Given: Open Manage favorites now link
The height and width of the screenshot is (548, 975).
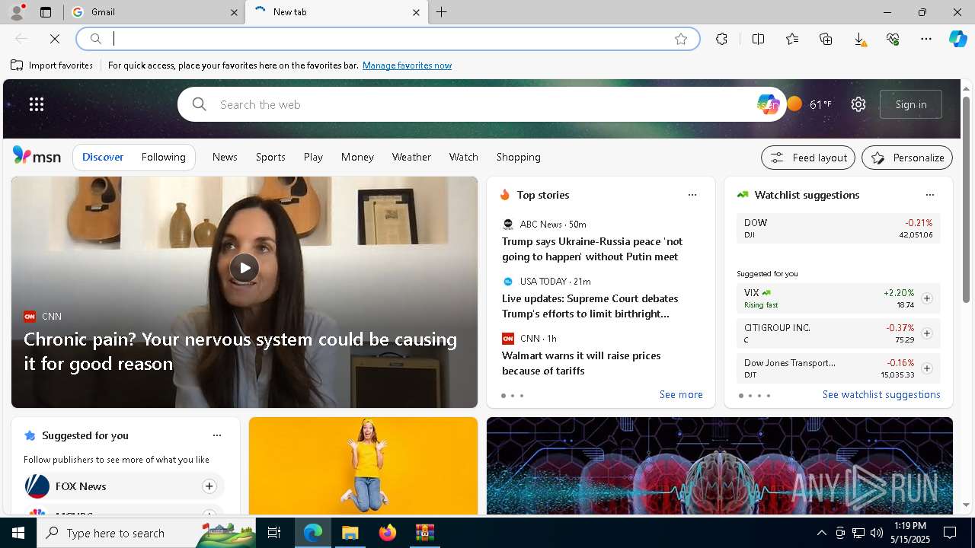Looking at the screenshot, I should tap(407, 65).
